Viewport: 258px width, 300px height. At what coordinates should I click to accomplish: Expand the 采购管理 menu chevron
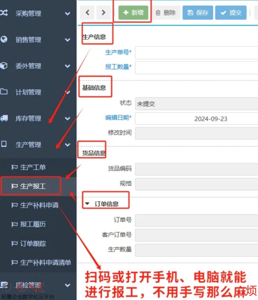pyautogui.click(x=67, y=14)
